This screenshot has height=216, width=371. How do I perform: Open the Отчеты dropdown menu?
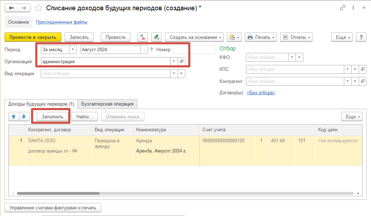296,37
